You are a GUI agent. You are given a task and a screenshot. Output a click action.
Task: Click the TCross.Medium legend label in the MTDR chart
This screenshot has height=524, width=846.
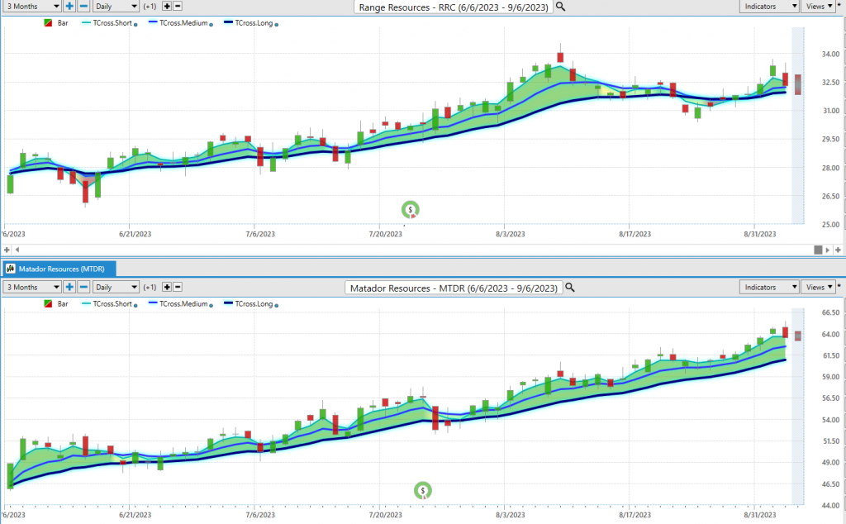coord(183,304)
